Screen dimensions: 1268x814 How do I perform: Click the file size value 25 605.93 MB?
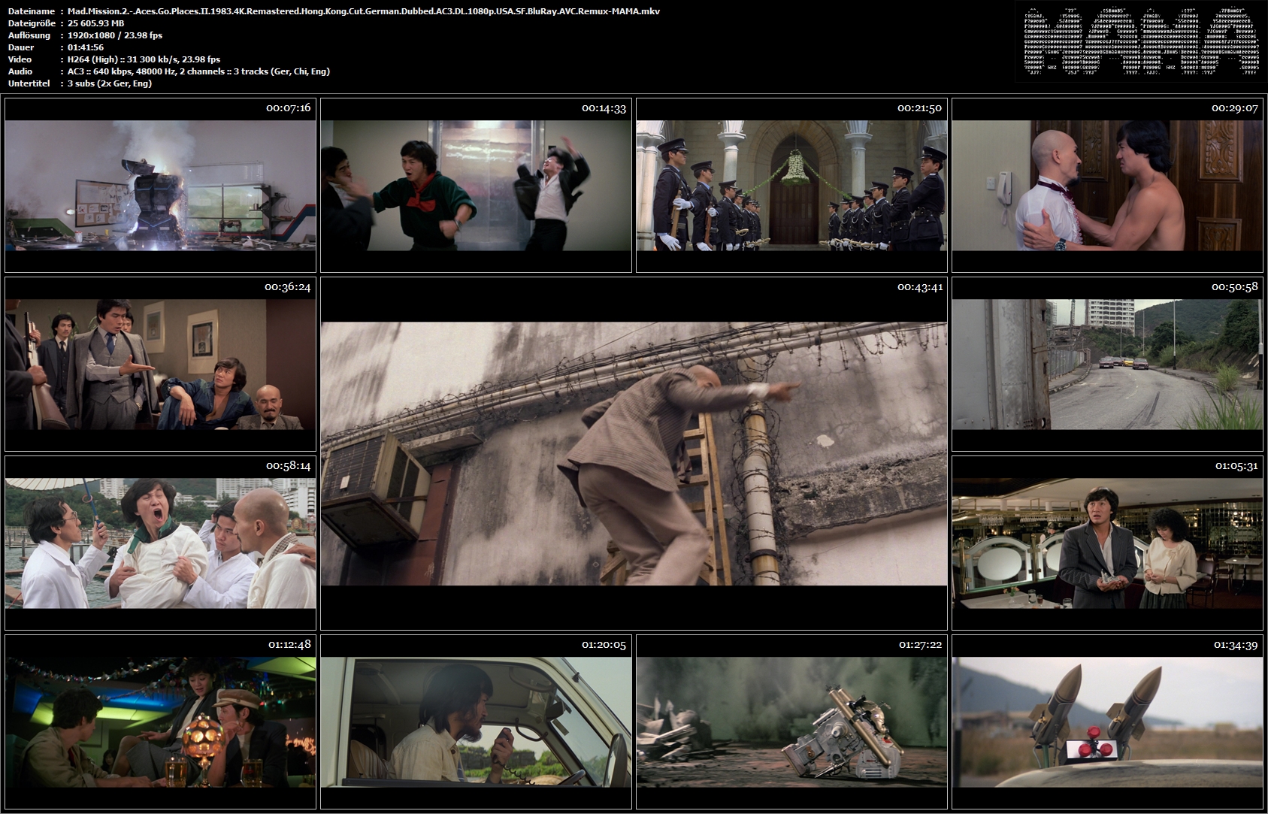tap(96, 23)
